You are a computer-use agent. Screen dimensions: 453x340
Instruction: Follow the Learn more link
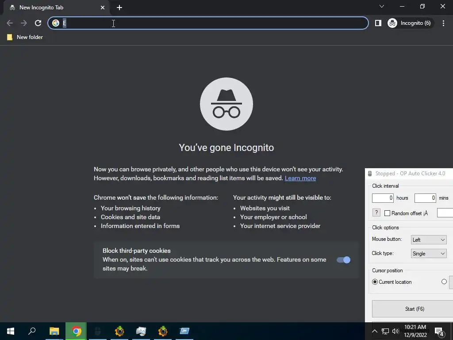[x=300, y=178]
